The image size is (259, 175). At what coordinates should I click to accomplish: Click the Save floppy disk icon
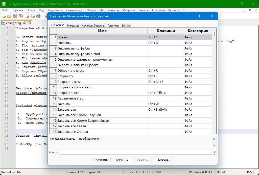[x=15, y=16]
